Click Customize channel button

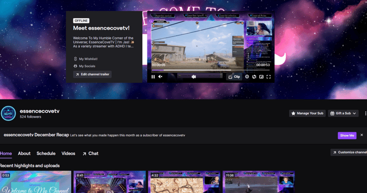(x=349, y=152)
